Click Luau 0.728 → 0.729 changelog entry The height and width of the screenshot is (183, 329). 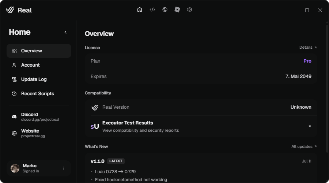pyautogui.click(x=115, y=172)
